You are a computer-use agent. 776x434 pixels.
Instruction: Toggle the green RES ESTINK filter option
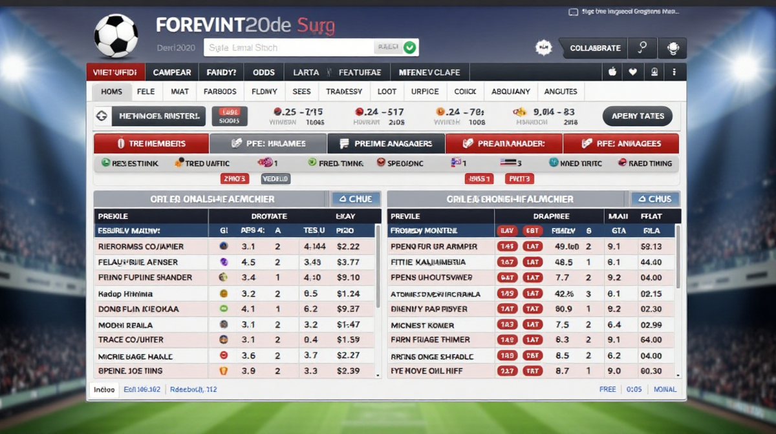(x=106, y=163)
